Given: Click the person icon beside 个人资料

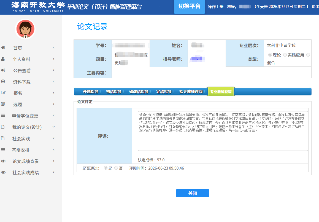Looking at the screenshot, I should [x=3, y=59].
